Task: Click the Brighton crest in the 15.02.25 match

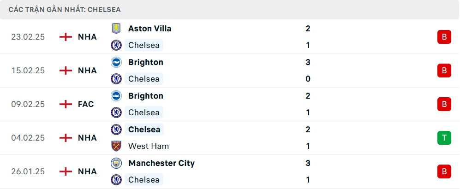Action: pyautogui.click(x=116, y=62)
